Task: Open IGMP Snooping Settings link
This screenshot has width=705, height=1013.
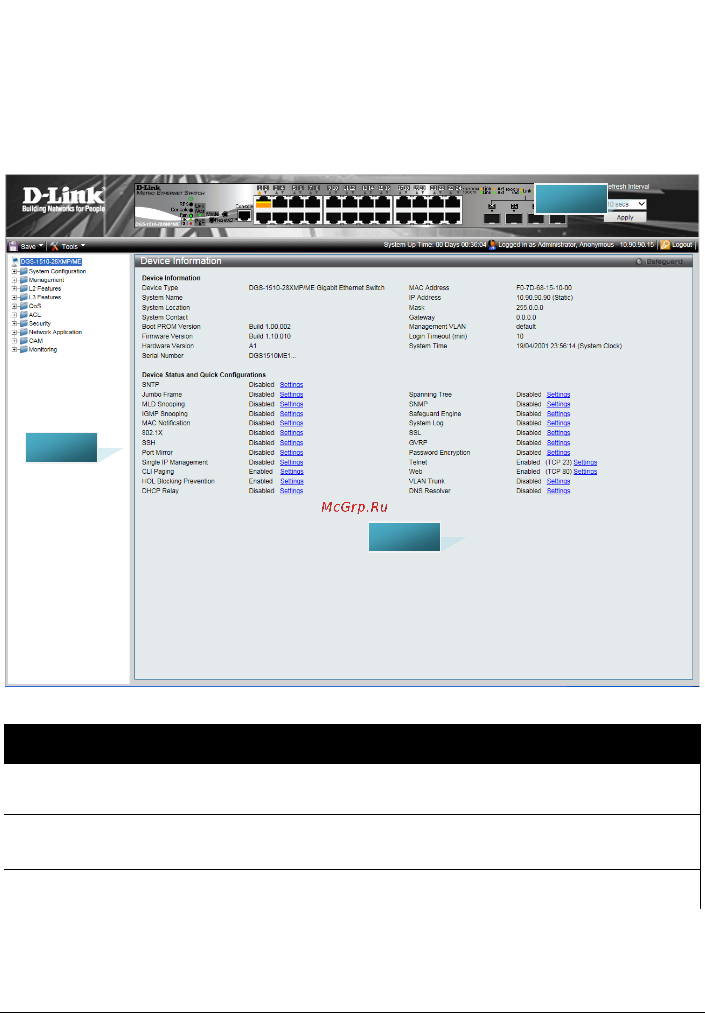Action: 291,414
